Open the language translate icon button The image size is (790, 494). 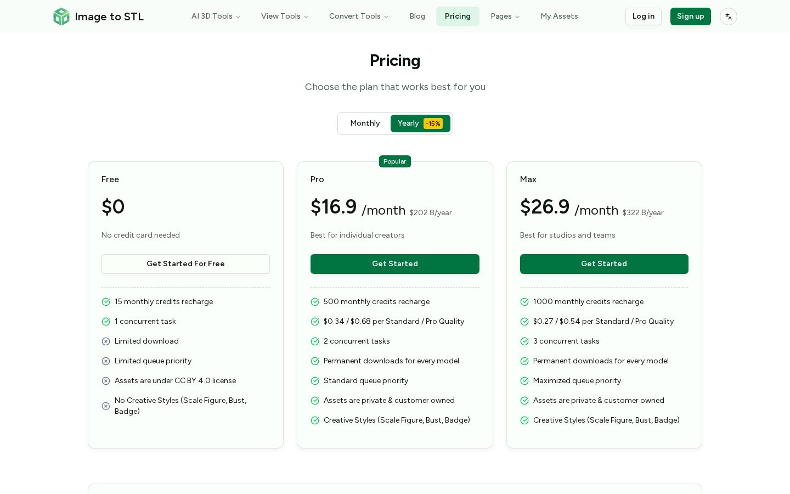pyautogui.click(x=729, y=16)
